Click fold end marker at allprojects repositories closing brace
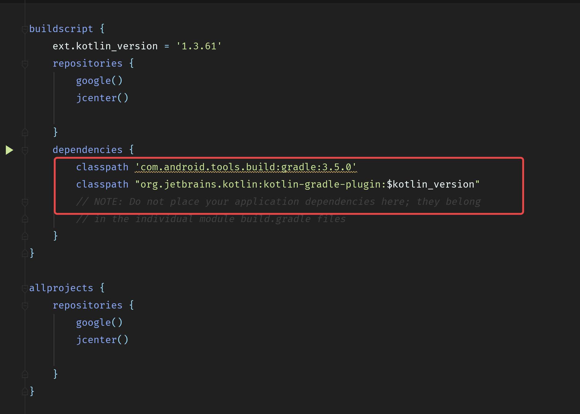Viewport: 580px width, 414px height. coord(25,375)
